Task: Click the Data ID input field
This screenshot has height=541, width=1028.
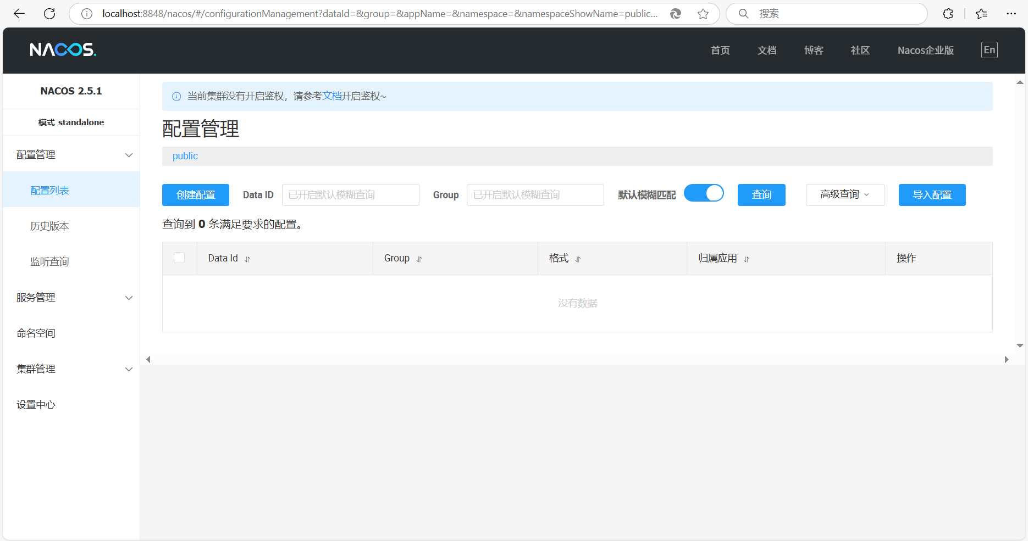Action: point(350,195)
